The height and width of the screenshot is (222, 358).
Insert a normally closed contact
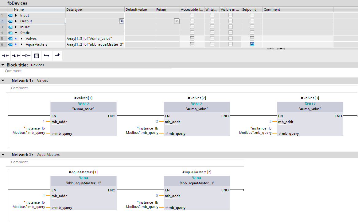(16, 56)
